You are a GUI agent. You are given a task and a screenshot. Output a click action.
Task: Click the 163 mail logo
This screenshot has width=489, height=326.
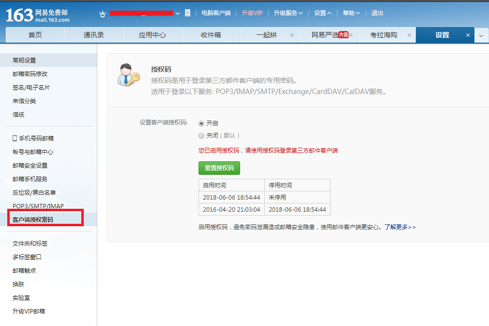coord(37,16)
